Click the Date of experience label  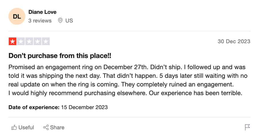tap(34, 107)
